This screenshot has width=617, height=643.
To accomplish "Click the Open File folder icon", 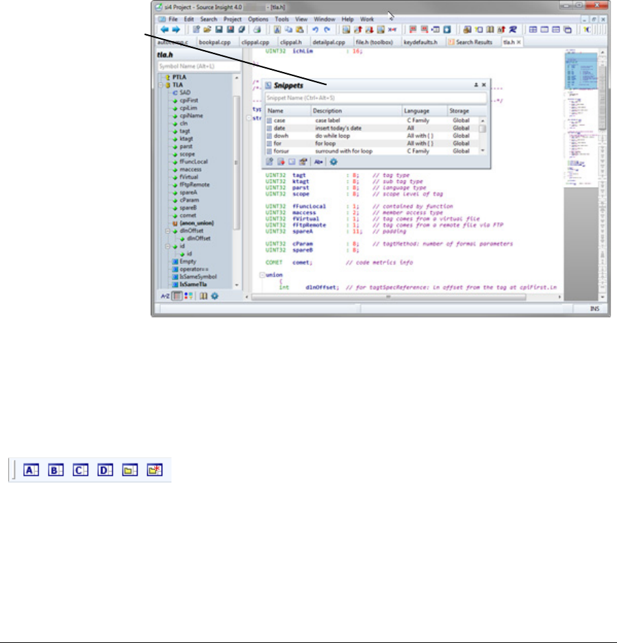I will (x=207, y=29).
